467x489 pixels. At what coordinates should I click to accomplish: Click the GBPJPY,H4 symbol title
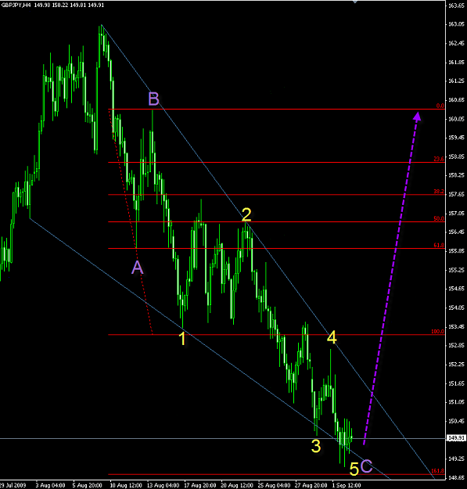point(16,5)
